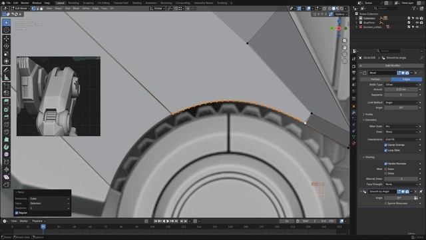Open the Modifiers wrench properties tab

click(x=353, y=113)
